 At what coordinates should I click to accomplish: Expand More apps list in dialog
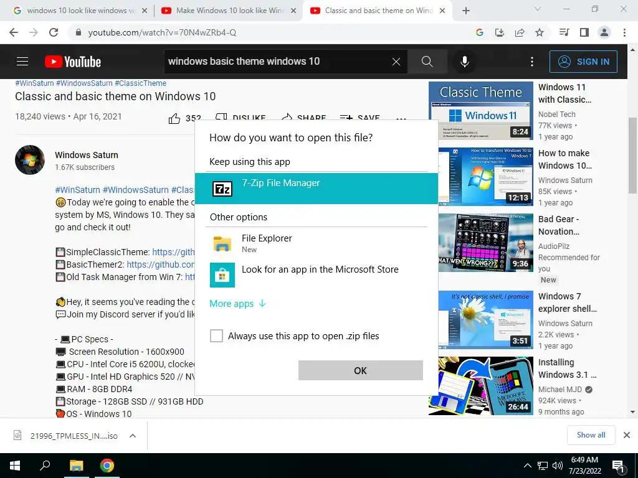237,304
